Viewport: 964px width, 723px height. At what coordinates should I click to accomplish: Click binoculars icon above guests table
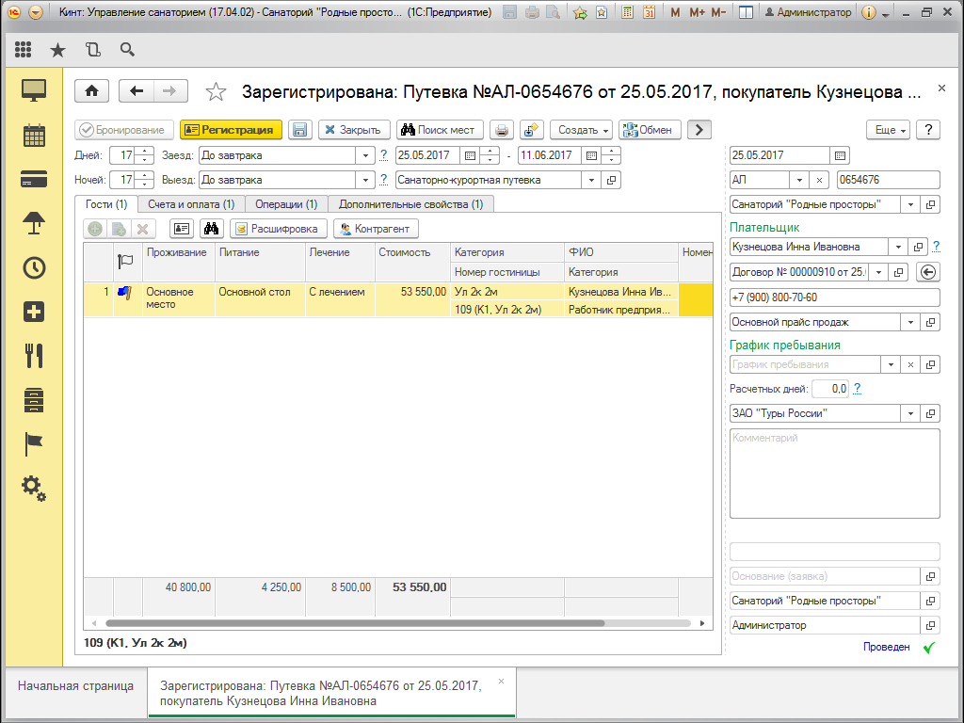point(211,229)
